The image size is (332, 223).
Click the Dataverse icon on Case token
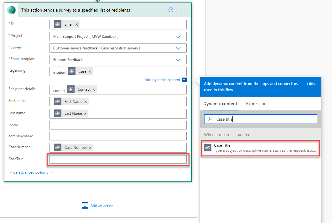pos(72,71)
